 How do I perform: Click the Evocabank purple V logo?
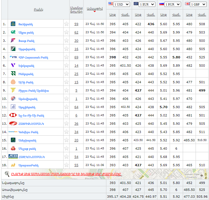13,65
